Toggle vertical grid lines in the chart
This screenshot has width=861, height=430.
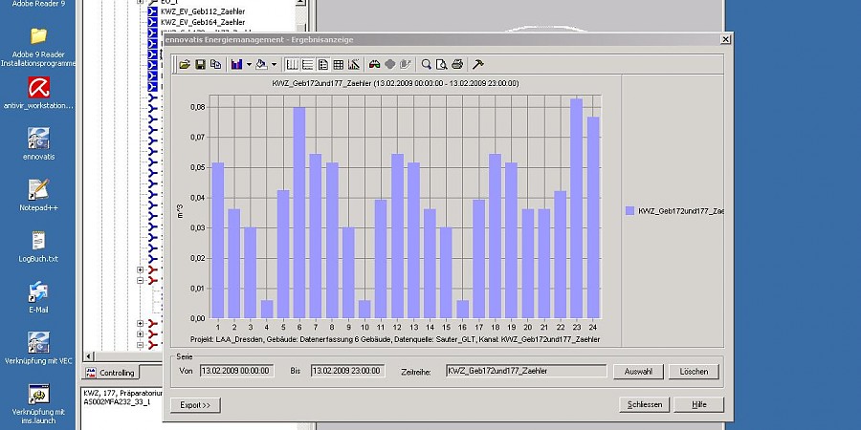coord(292,64)
